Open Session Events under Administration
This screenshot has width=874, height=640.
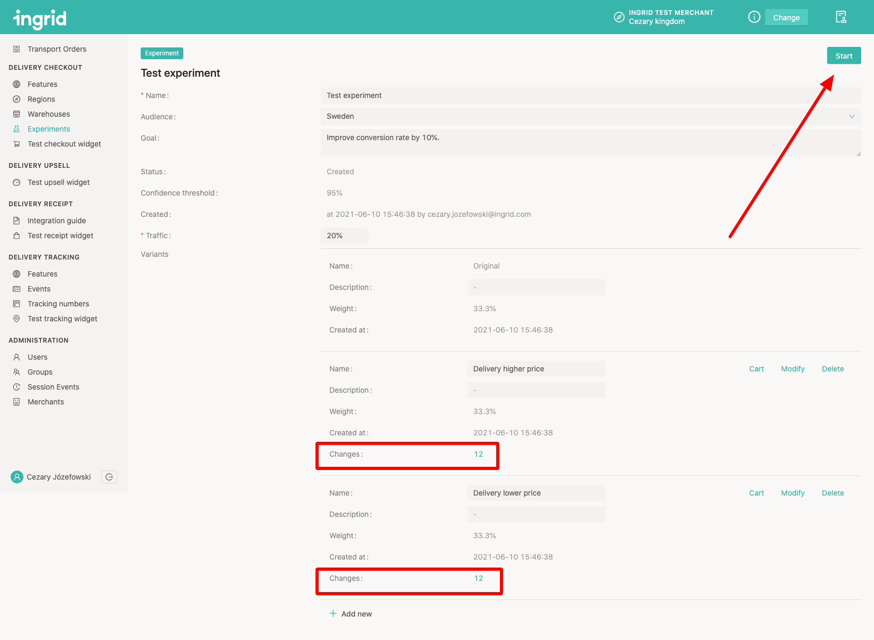[x=53, y=387]
